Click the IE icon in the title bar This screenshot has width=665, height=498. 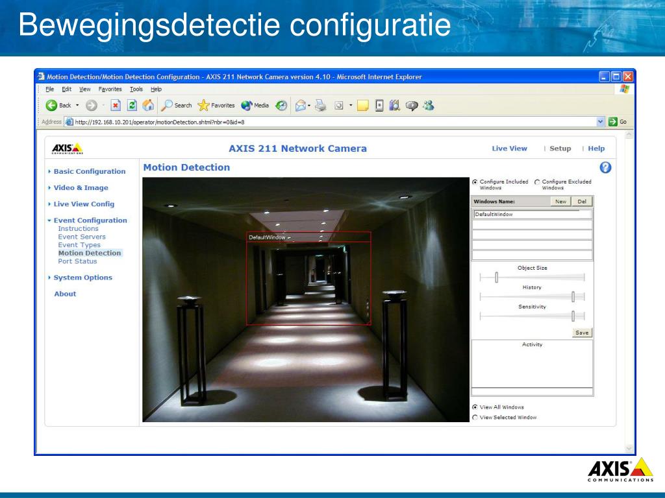pos(41,77)
